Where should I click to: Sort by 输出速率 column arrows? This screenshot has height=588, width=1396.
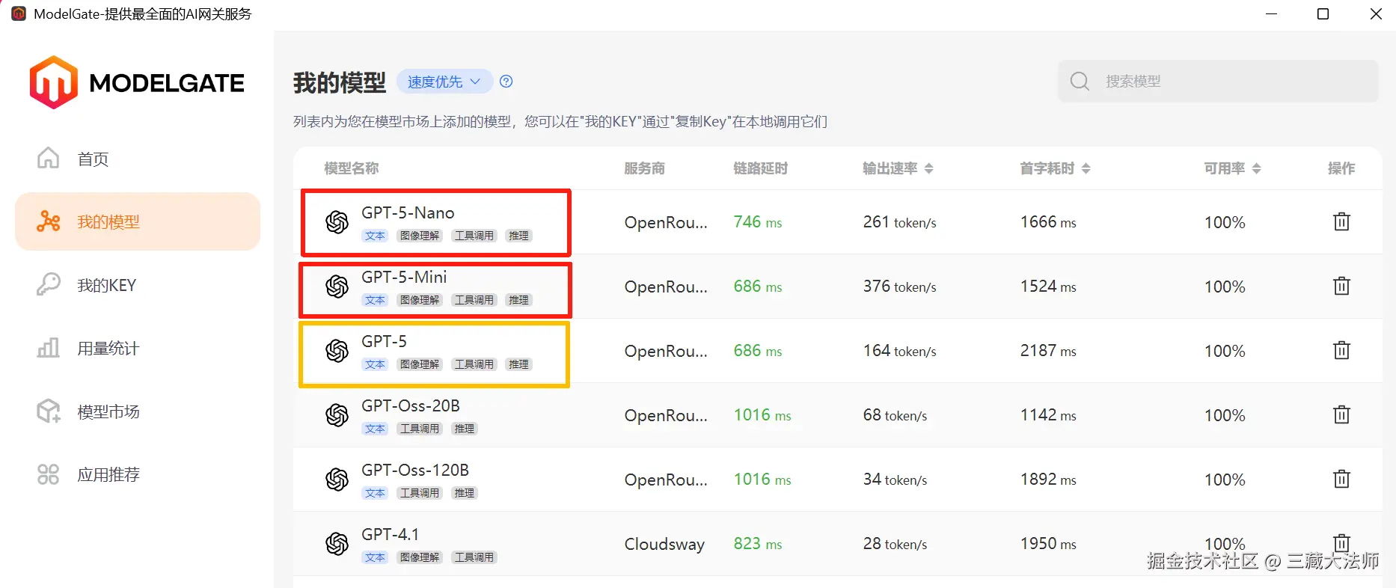click(928, 168)
